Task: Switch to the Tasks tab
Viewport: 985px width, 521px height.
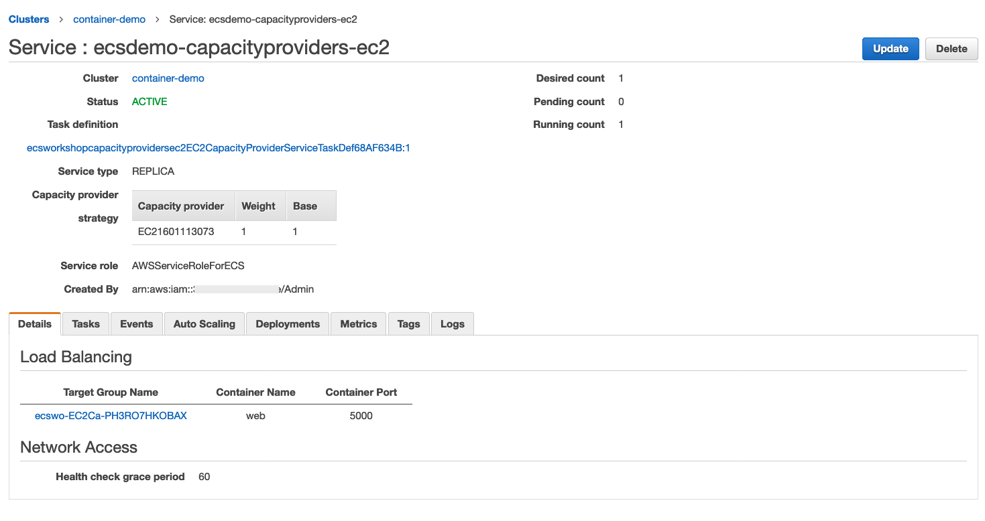Action: pos(85,323)
